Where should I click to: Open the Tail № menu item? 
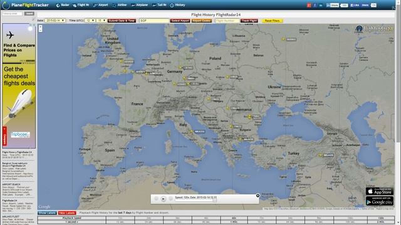pyautogui.click(x=159, y=5)
